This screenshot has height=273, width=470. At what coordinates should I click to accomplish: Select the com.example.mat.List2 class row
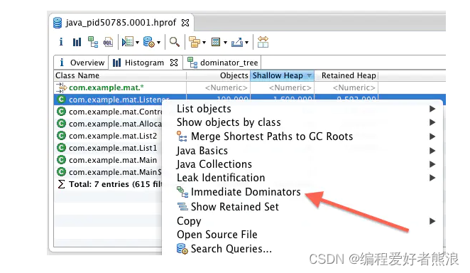pyautogui.click(x=108, y=136)
